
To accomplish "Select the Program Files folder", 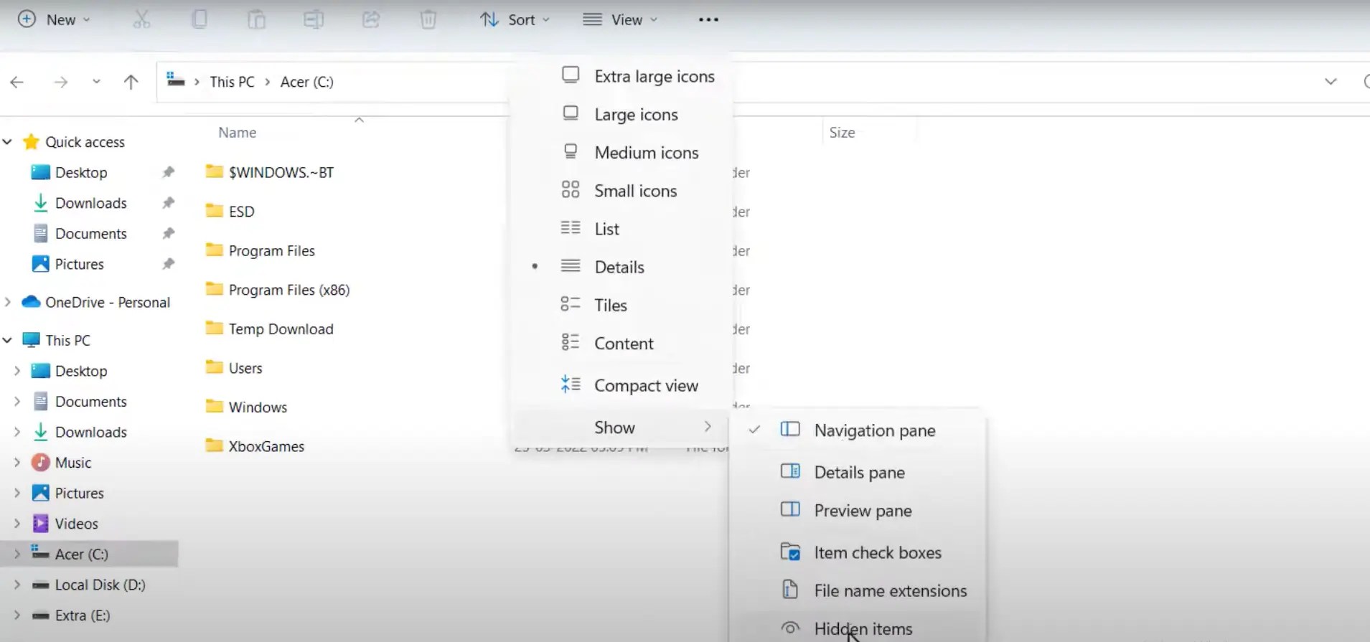I will (261, 250).
